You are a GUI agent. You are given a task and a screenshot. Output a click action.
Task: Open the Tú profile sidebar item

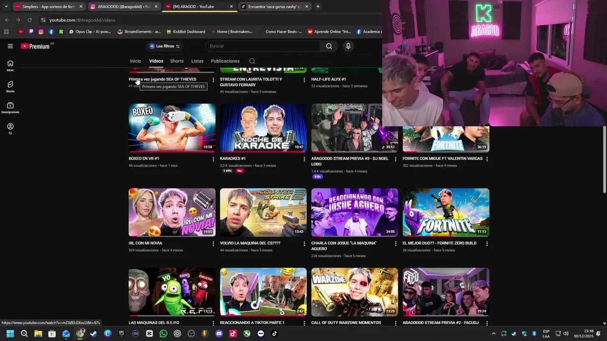[10, 129]
